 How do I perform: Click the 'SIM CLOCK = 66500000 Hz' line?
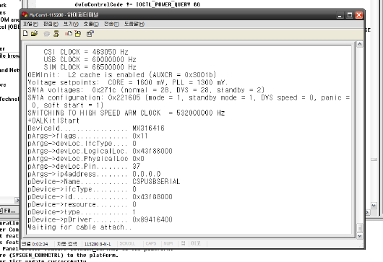coord(90,67)
